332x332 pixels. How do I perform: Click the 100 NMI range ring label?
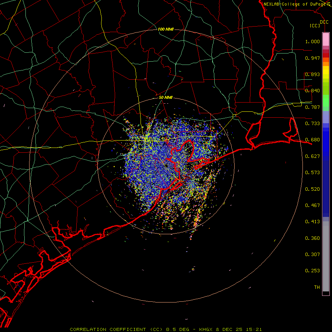pos(166,29)
